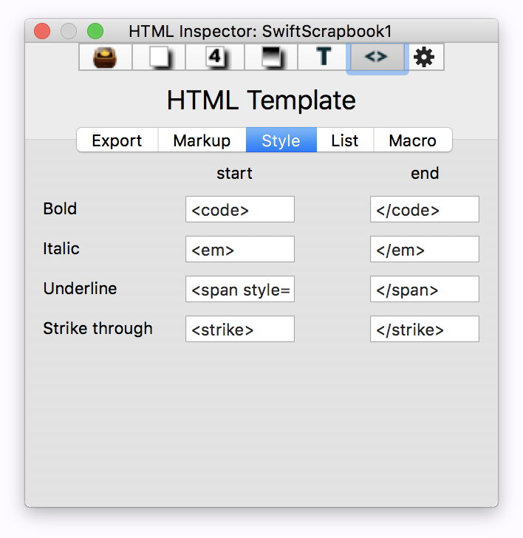Select the blank page inspector icon
This screenshot has height=538, width=523.
tap(159, 57)
